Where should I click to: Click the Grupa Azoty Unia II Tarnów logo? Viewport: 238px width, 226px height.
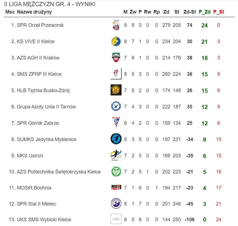pos(116,106)
